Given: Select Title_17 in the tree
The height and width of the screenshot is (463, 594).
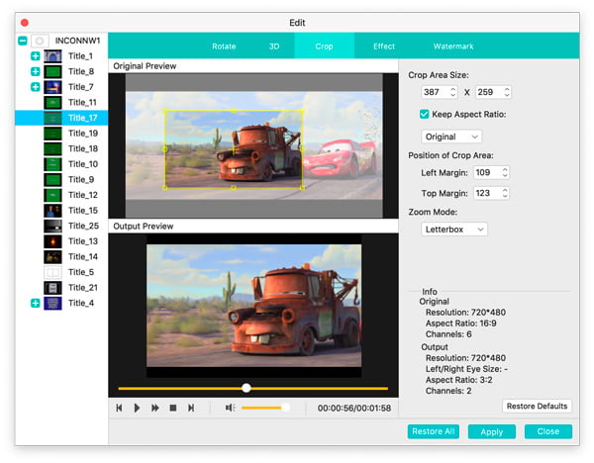Looking at the screenshot, I should coord(61,118).
